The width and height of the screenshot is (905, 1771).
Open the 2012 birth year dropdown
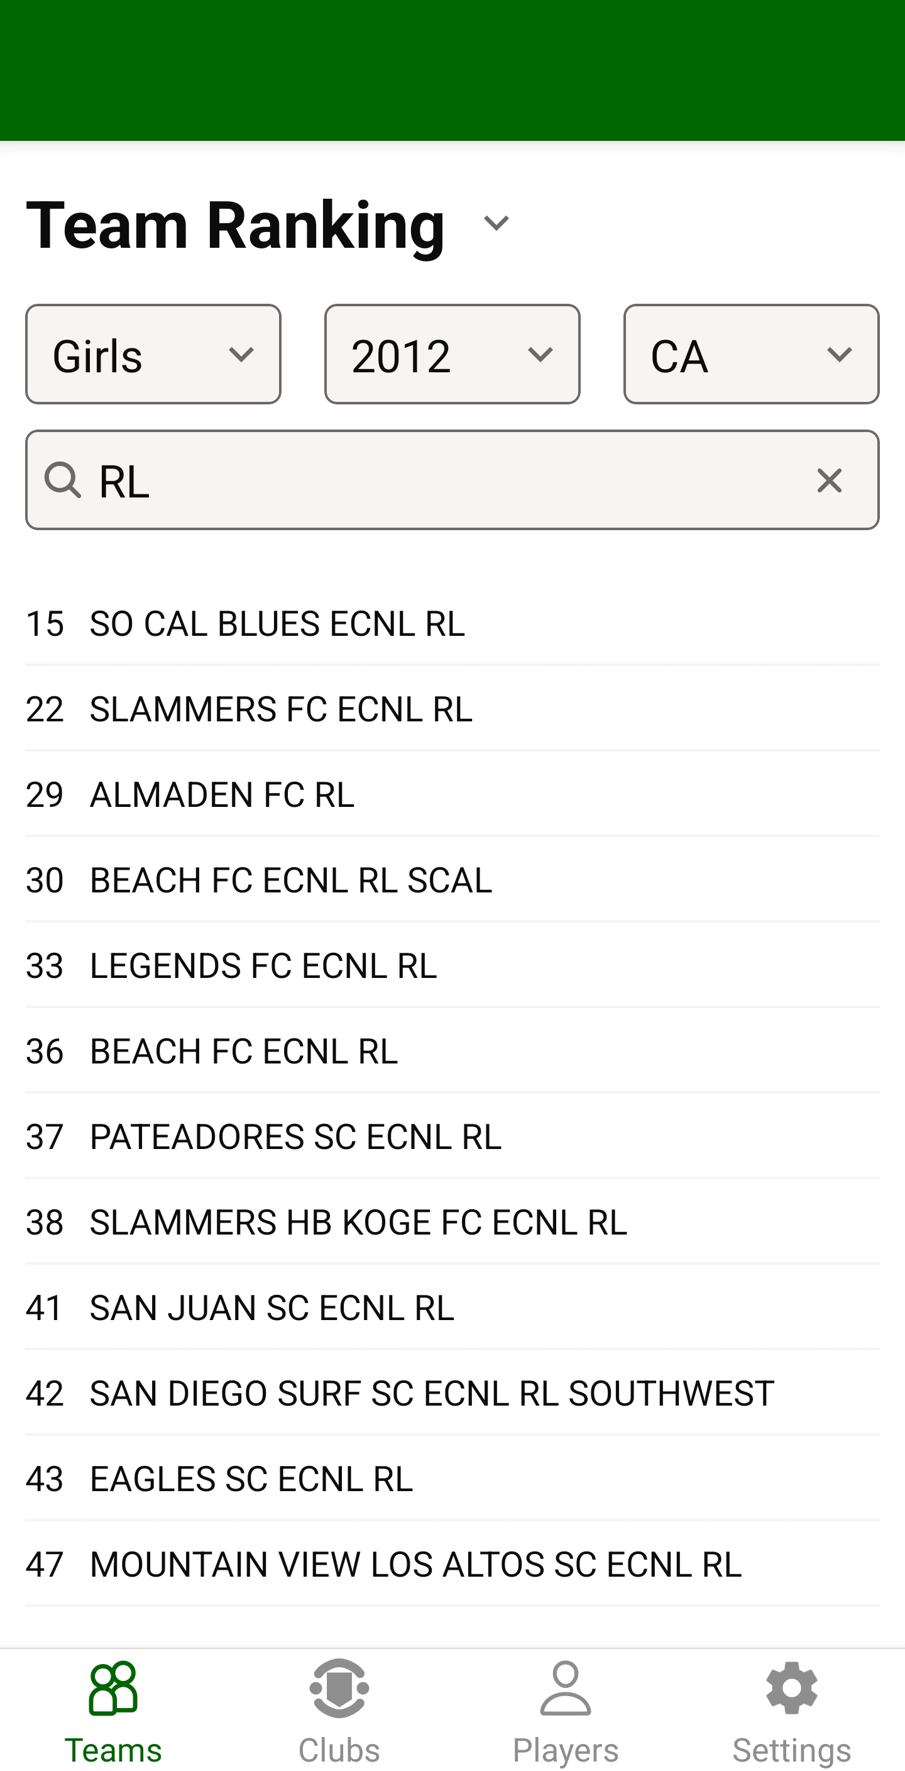point(452,354)
